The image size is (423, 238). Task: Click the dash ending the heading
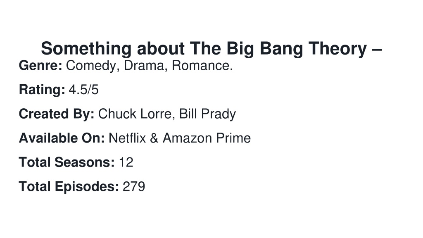pyautogui.click(x=377, y=50)
